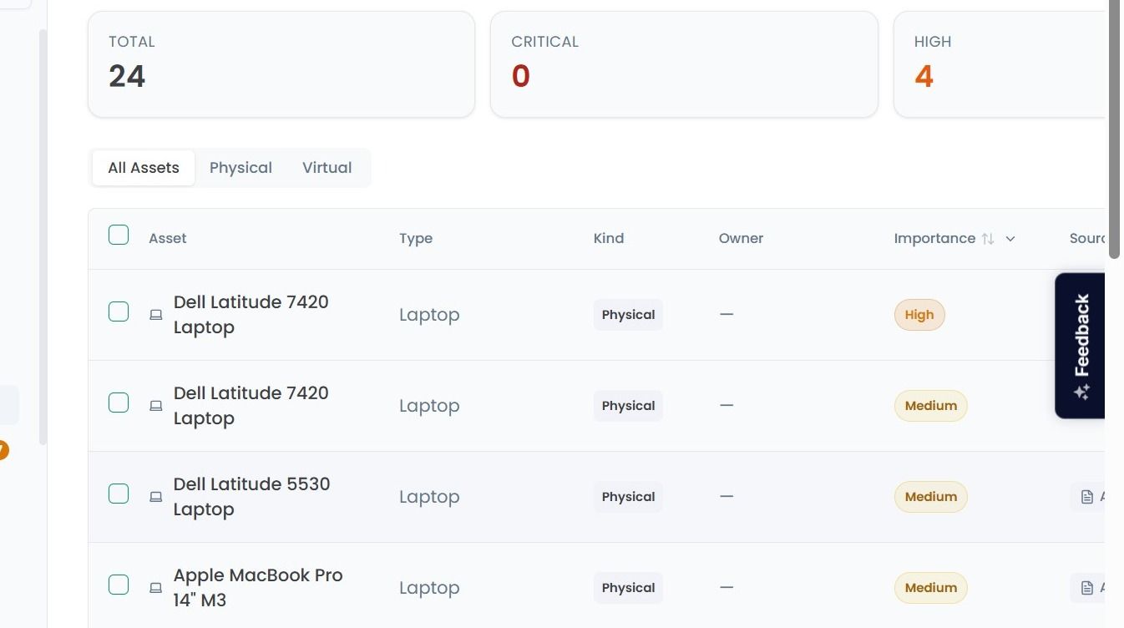The height and width of the screenshot is (628, 1124).
Task: Click document source icon in Dell 5530 row
Action: [x=1087, y=497]
